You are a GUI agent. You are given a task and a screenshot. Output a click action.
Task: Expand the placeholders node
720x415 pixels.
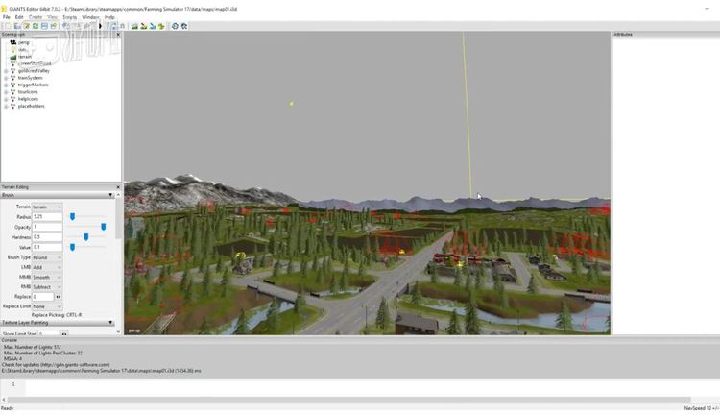click(6, 106)
